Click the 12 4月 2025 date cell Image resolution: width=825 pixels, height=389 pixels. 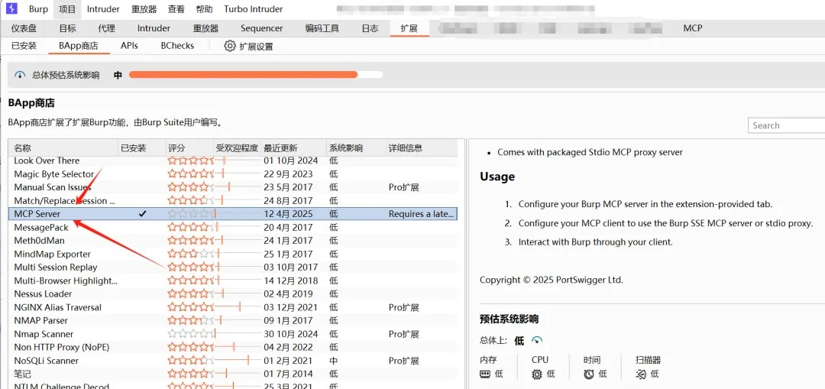288,214
